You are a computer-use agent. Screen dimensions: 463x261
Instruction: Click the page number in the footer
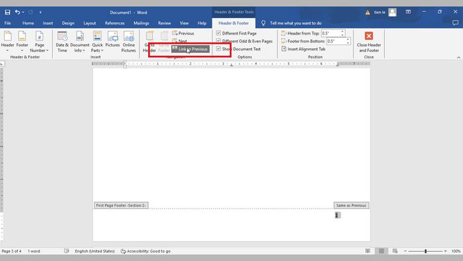pos(337,215)
